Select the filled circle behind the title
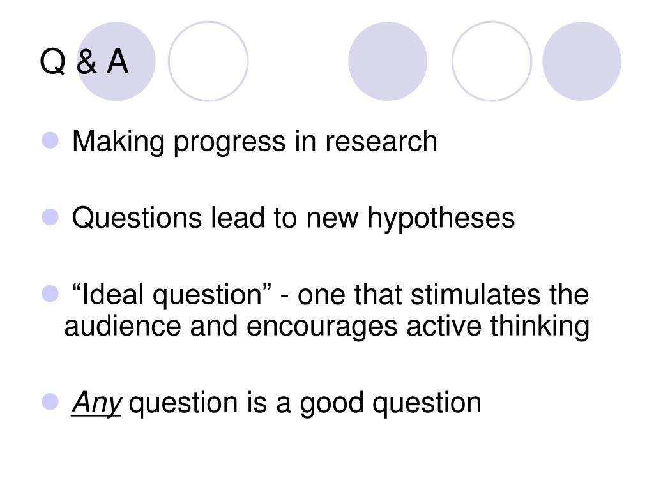Screen dimensions: 654x490 (116, 61)
